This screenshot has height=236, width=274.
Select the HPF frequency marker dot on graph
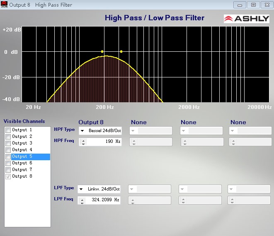pyautogui.click(x=102, y=51)
